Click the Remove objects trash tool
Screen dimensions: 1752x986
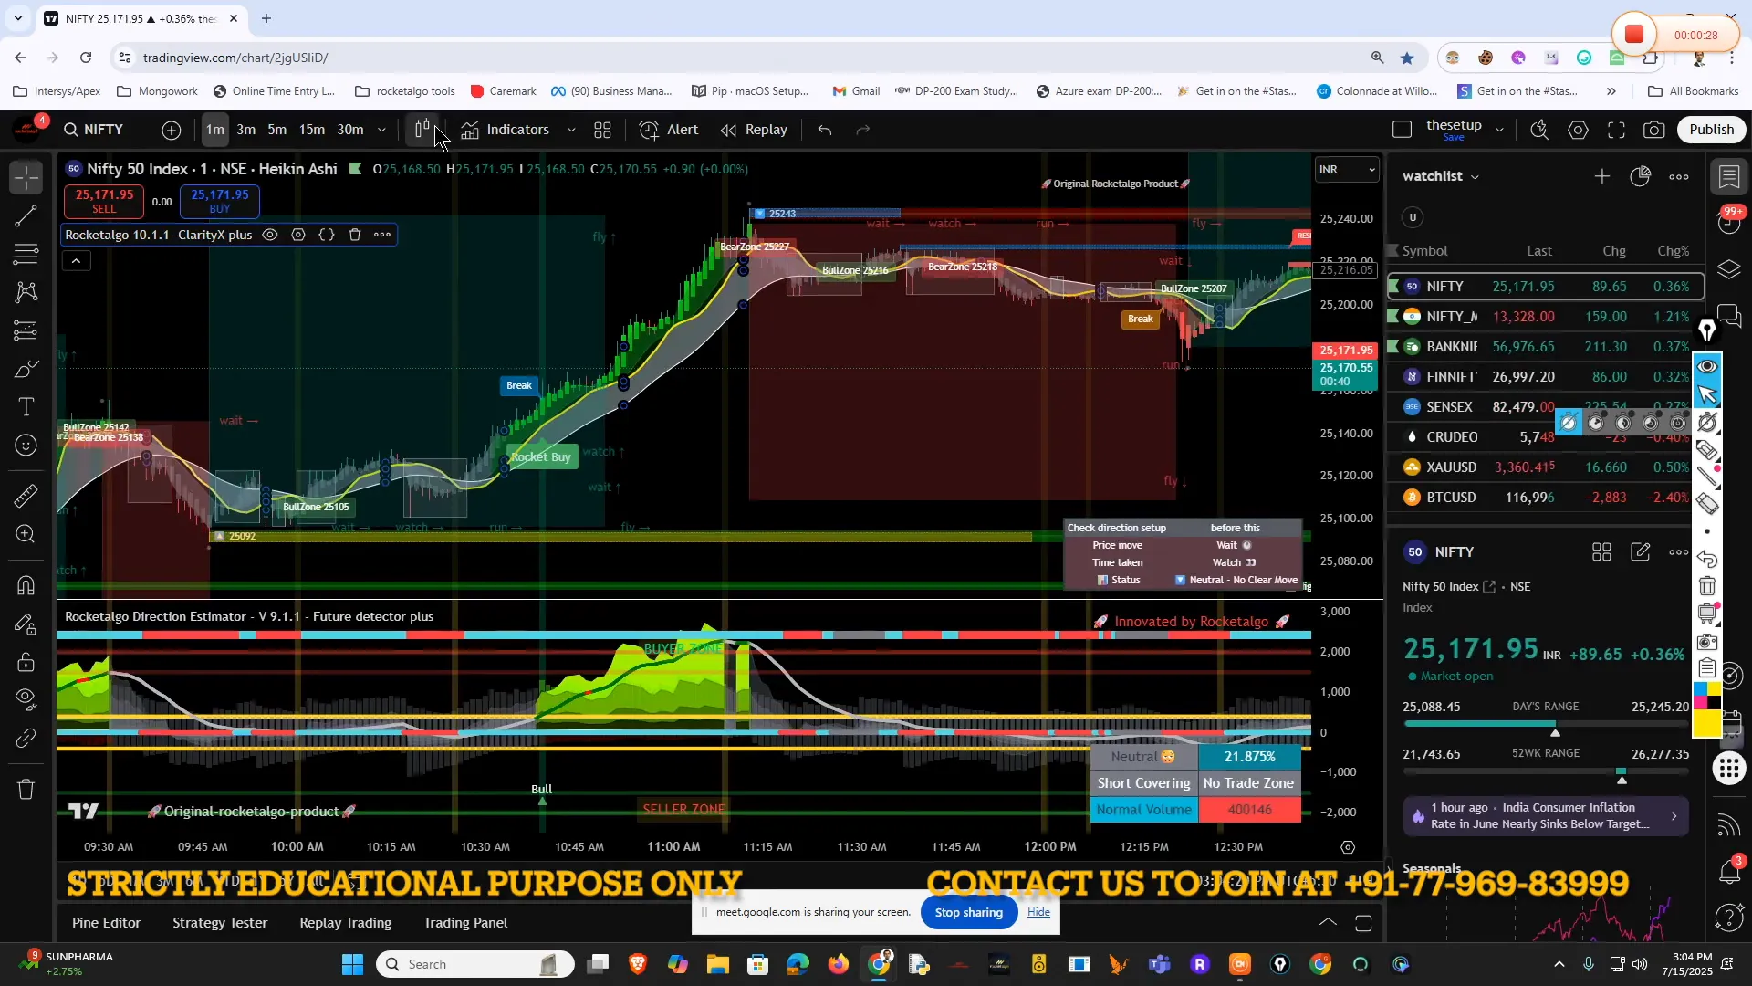pos(26,789)
